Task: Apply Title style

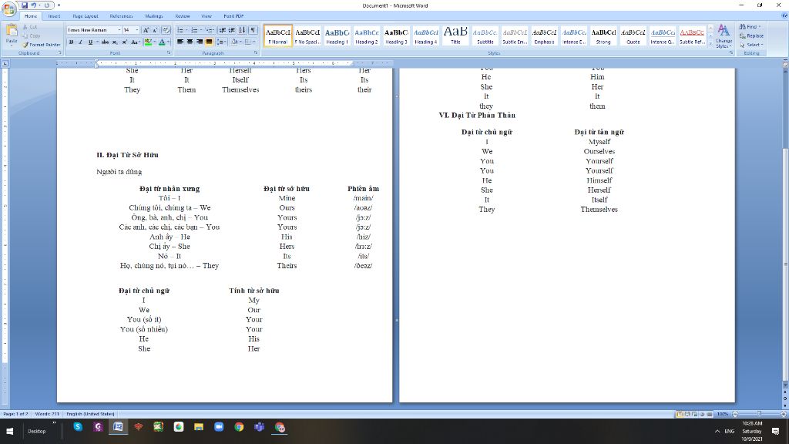Action: point(455,35)
